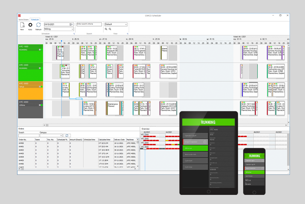Select order row A4401

click(x=77, y=147)
